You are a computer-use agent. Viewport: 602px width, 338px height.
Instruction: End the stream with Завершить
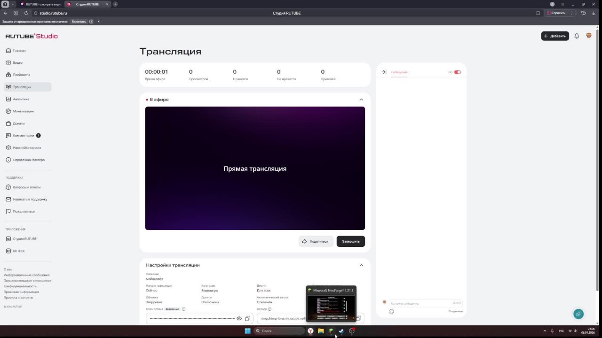pos(351,241)
